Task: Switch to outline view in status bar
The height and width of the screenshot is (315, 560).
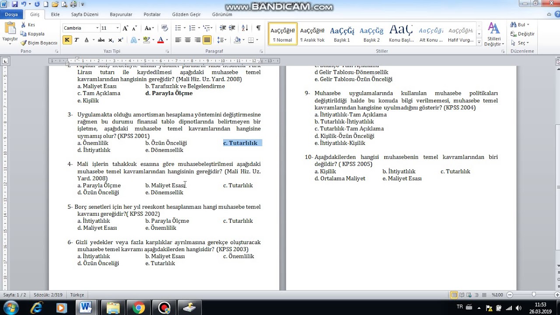Action: pyautogui.click(x=477, y=295)
